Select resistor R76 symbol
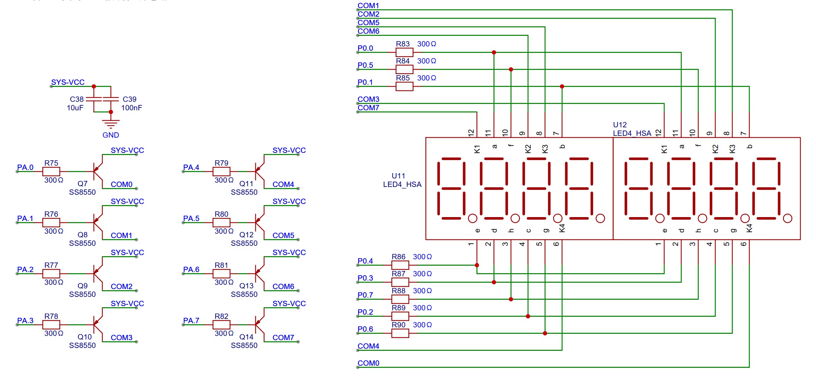 pyautogui.click(x=51, y=222)
